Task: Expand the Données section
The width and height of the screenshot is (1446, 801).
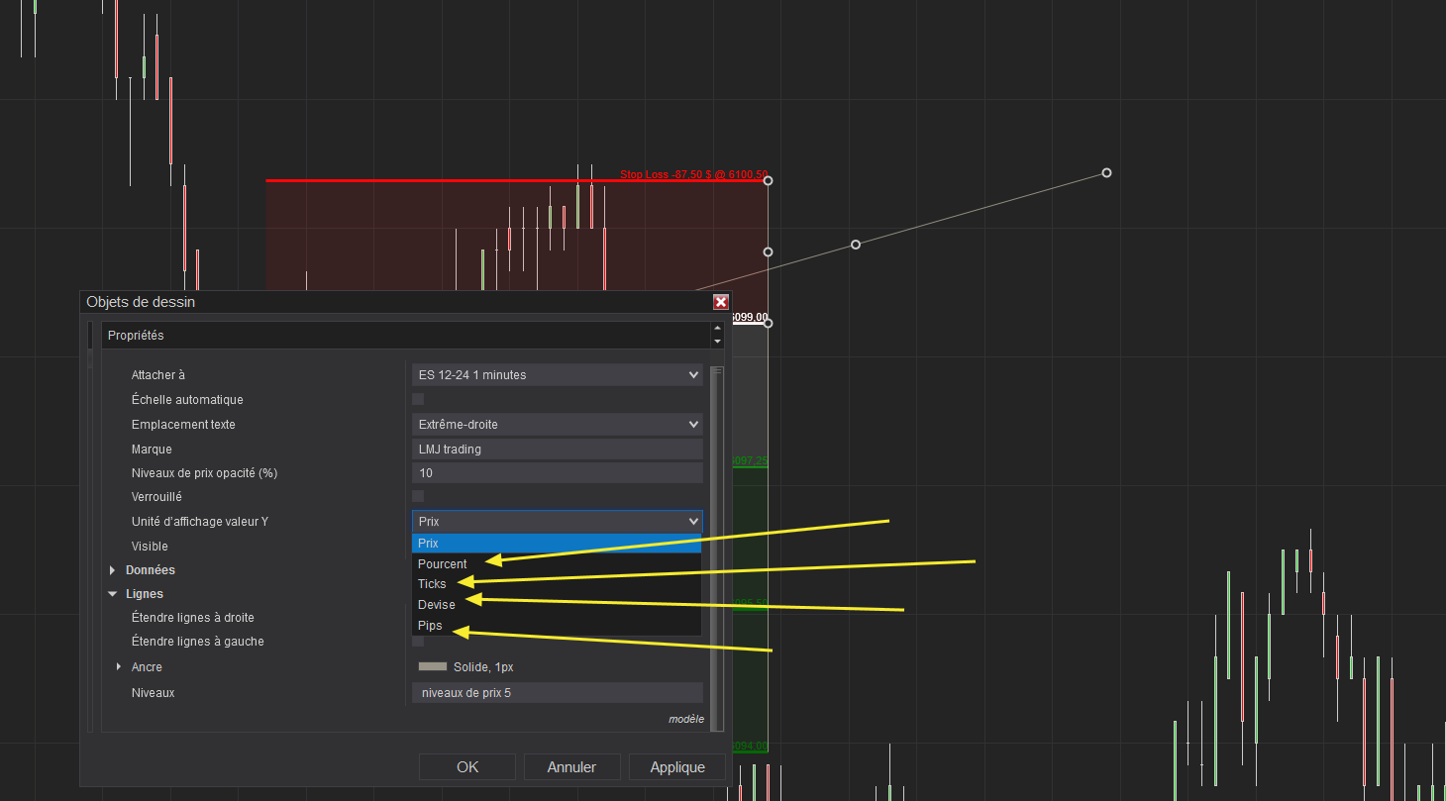Action: point(115,570)
